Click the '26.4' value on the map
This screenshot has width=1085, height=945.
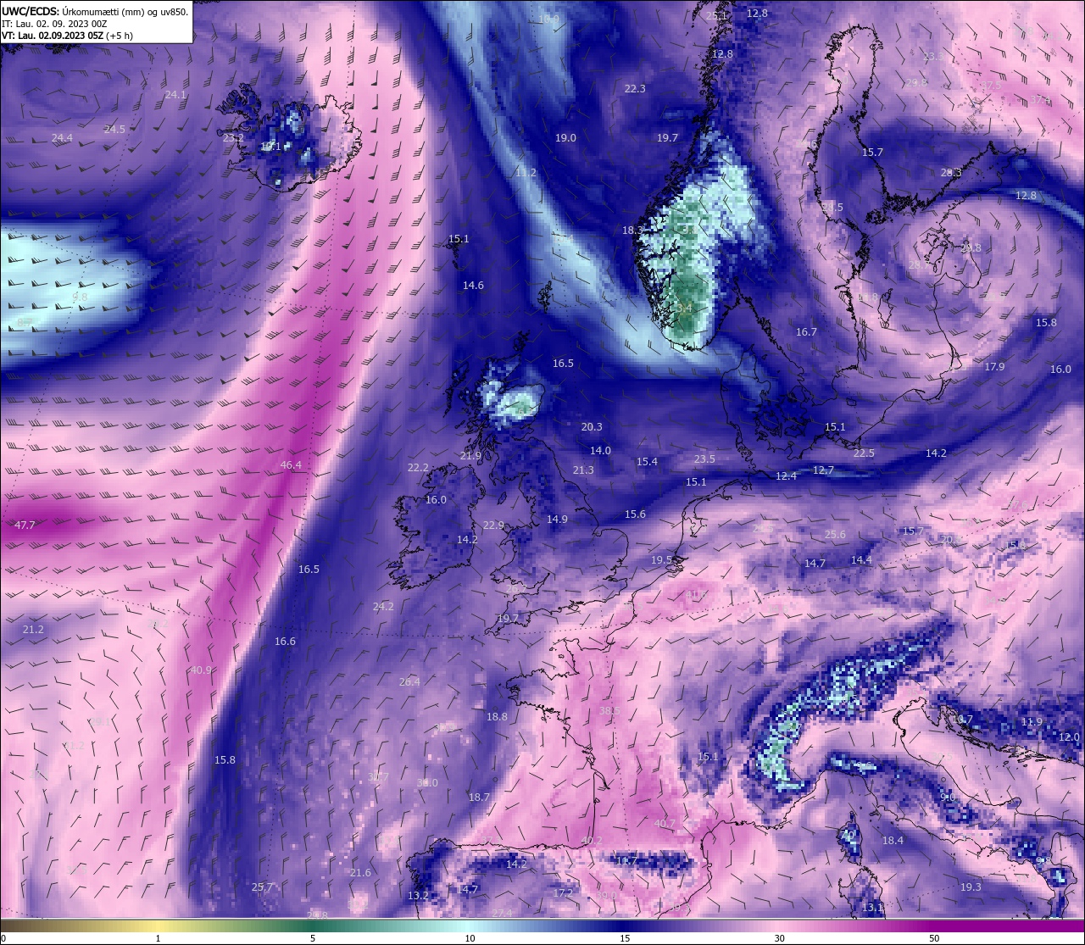[409, 682]
